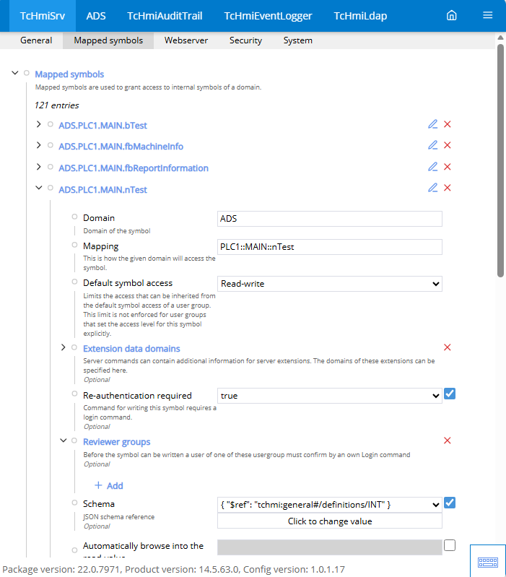Image resolution: width=506 pixels, height=577 pixels.
Task: Collapse the ADS.PLC1.MAIN.nTest tree node
Action: [x=38, y=188]
